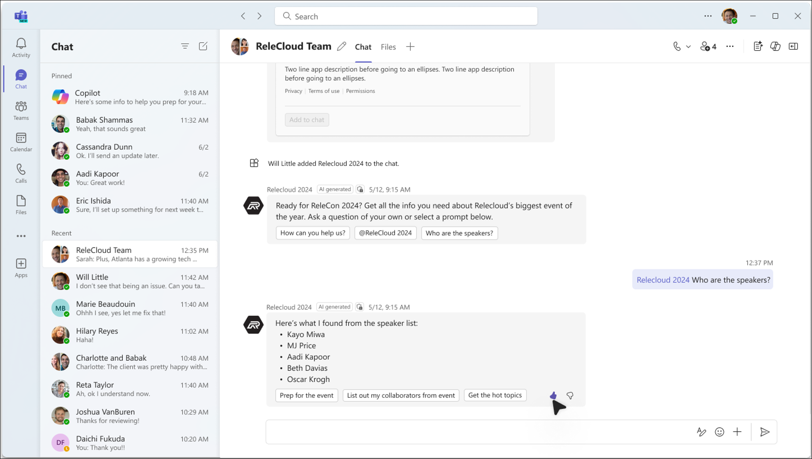This screenshot has height=459, width=812.
Task: Click 'Who are the speakers?' prompt link
Action: click(459, 233)
